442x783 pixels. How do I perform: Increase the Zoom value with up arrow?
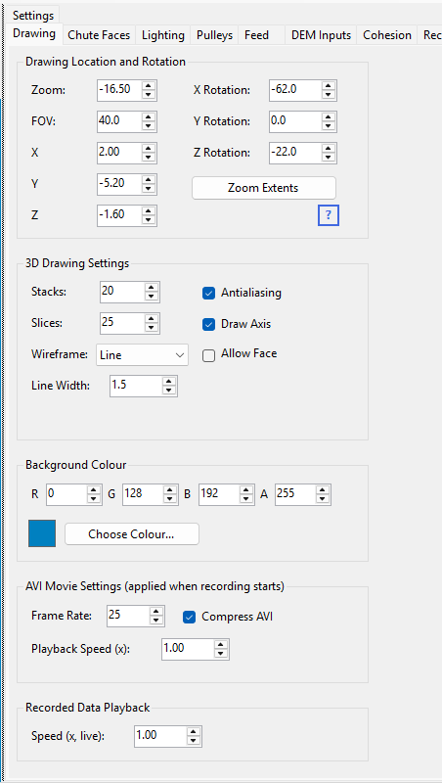[150, 86]
